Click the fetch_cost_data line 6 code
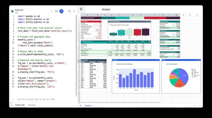This screenshot has height=118, width=212. (45, 31)
